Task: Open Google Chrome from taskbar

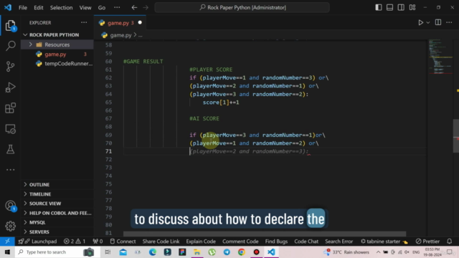Action: (242, 252)
